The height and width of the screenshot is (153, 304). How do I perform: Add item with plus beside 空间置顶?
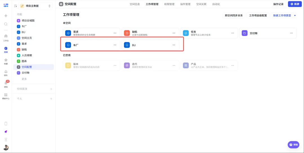tap(51, 89)
